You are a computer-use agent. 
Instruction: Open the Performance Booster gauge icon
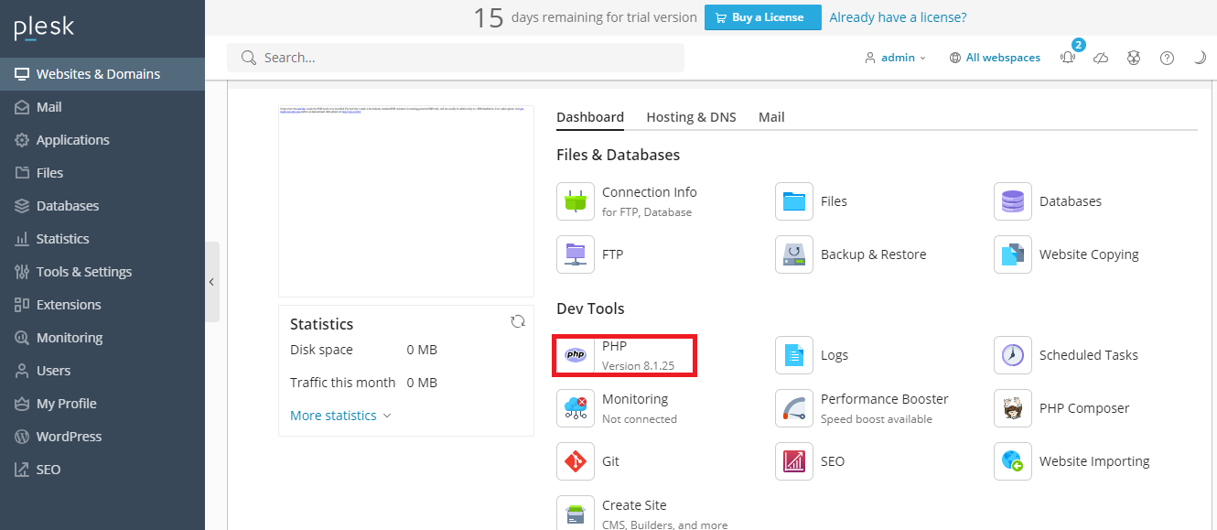[794, 408]
